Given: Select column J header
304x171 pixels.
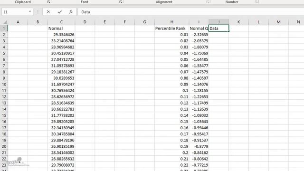Looking at the screenshot, I should click(218, 22).
